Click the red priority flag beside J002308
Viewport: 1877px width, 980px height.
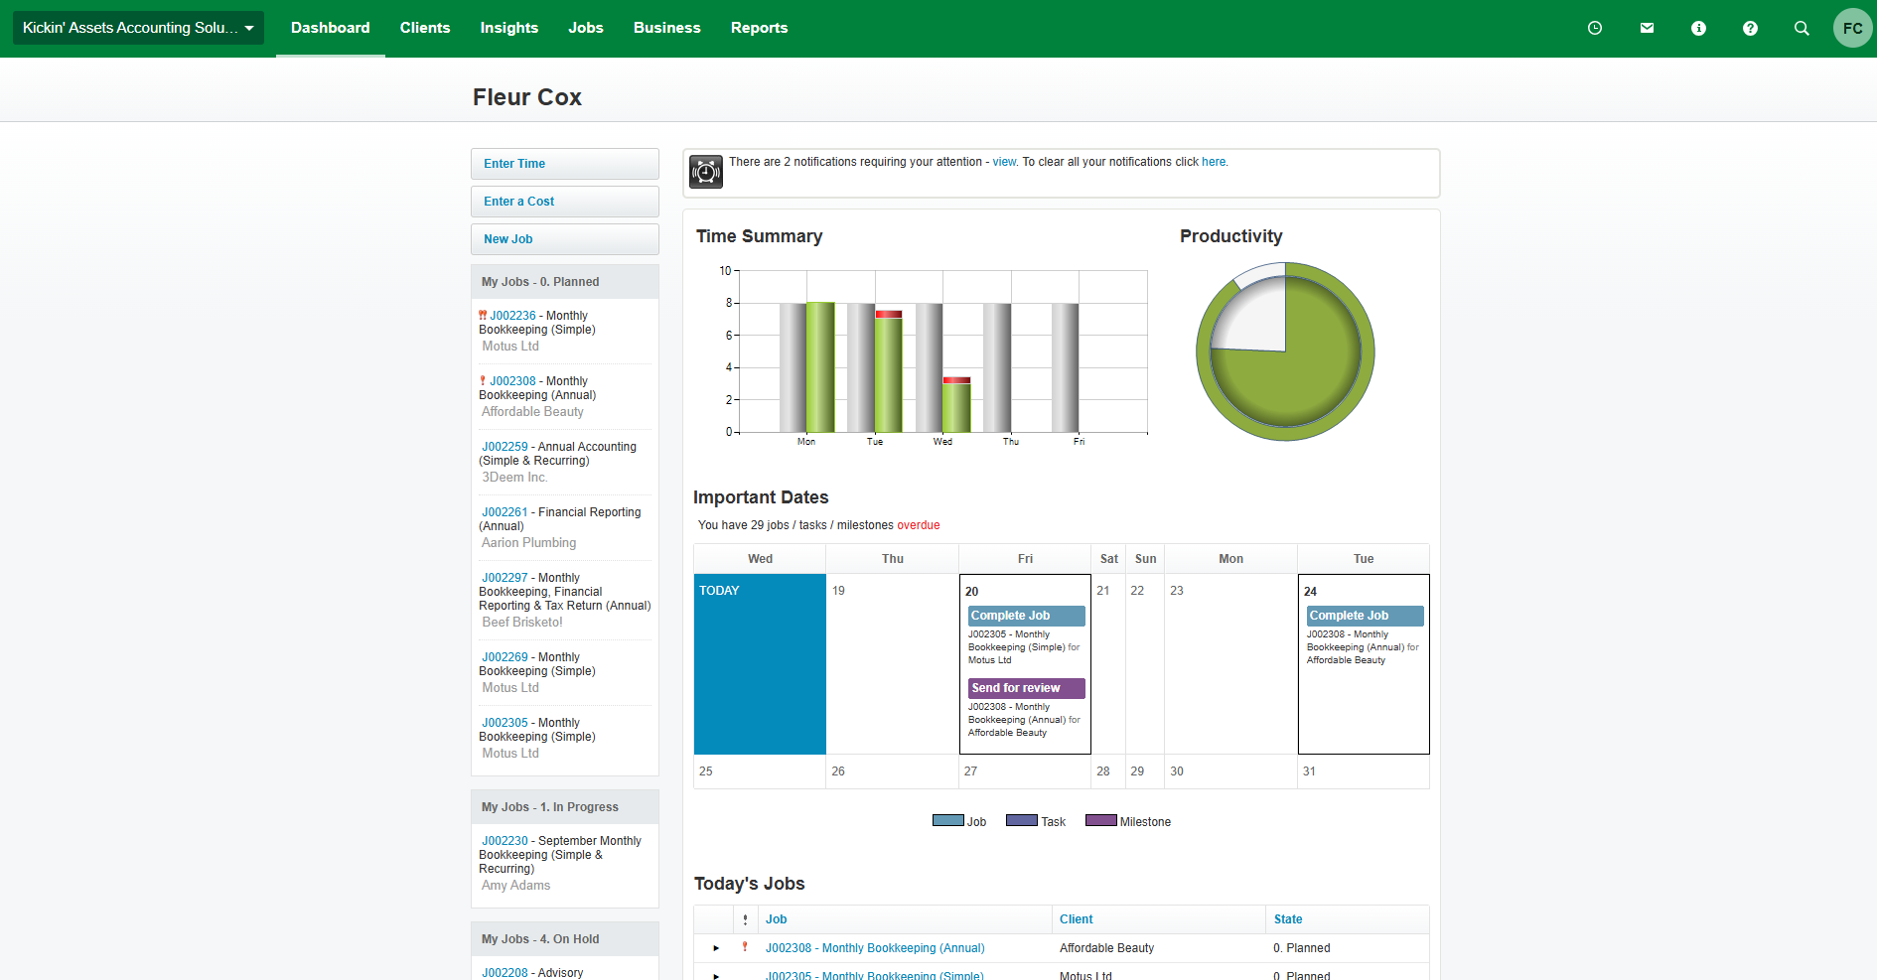point(485,380)
